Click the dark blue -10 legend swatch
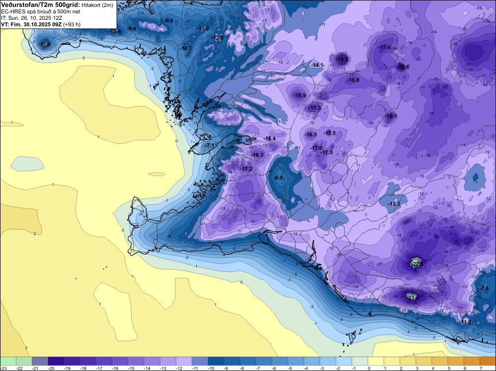The height and width of the screenshot is (371, 496). (x=216, y=361)
